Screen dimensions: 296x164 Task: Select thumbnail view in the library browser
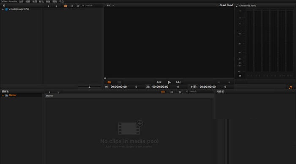click(x=65, y=6)
